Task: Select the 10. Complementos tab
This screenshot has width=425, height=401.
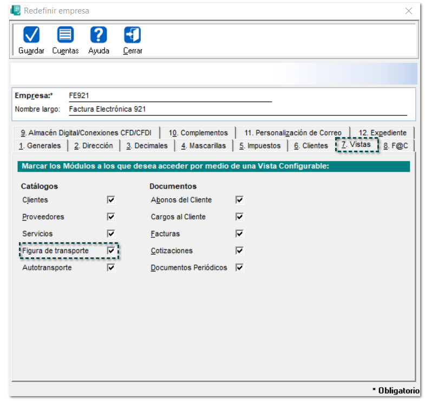Action: coord(198,133)
